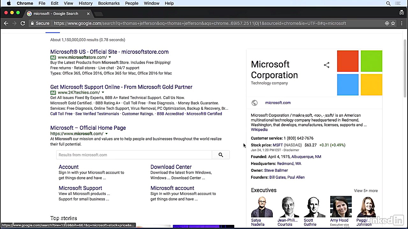
Task: Expand the microsoft.com result URL dropdown
Action: [x=106, y=134]
